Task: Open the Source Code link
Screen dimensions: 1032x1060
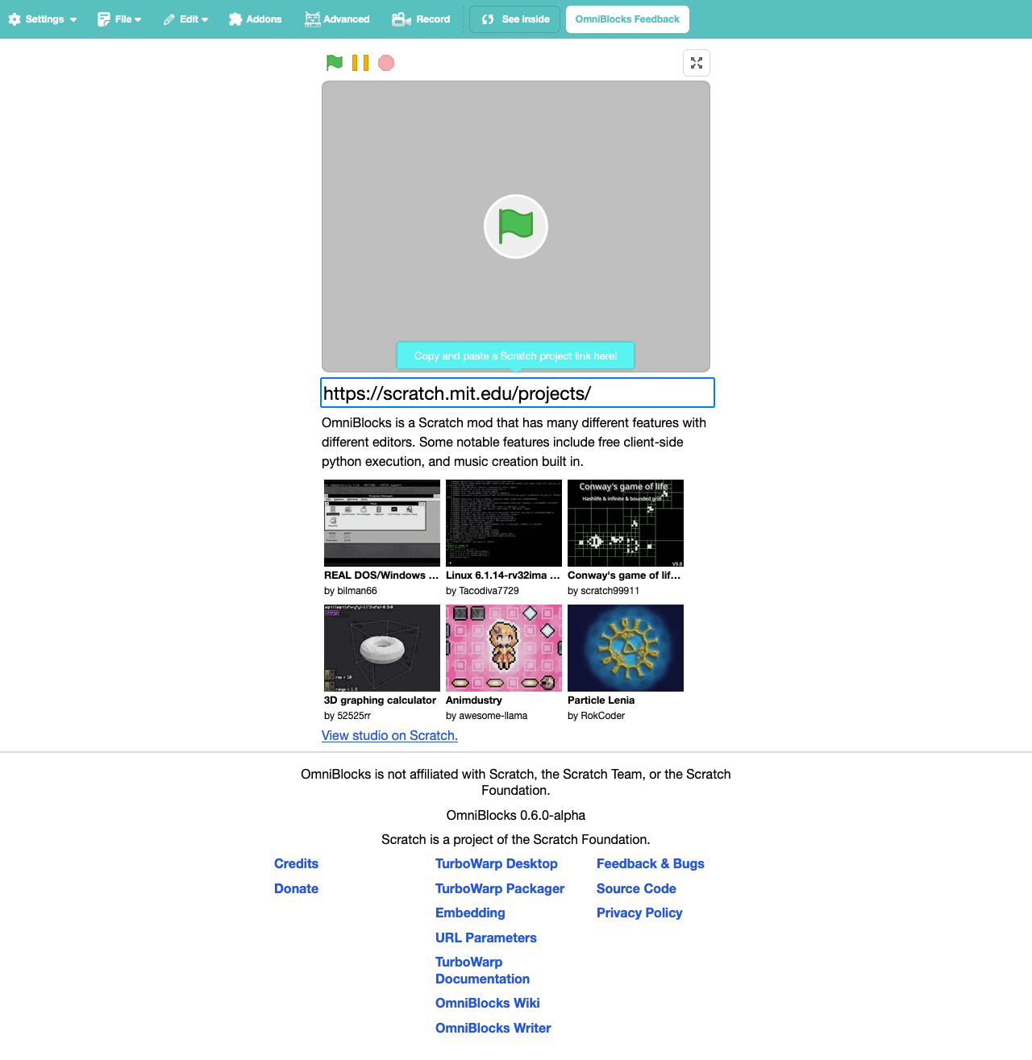Action: (x=636, y=889)
